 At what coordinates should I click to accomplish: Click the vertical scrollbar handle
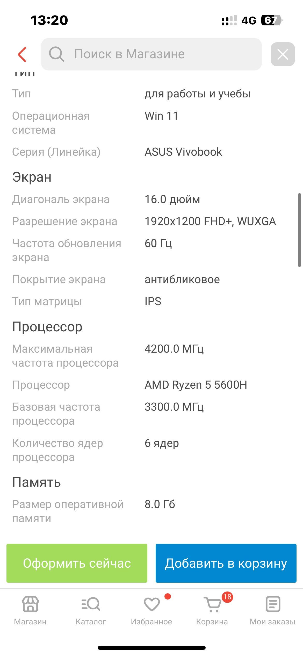point(299,230)
